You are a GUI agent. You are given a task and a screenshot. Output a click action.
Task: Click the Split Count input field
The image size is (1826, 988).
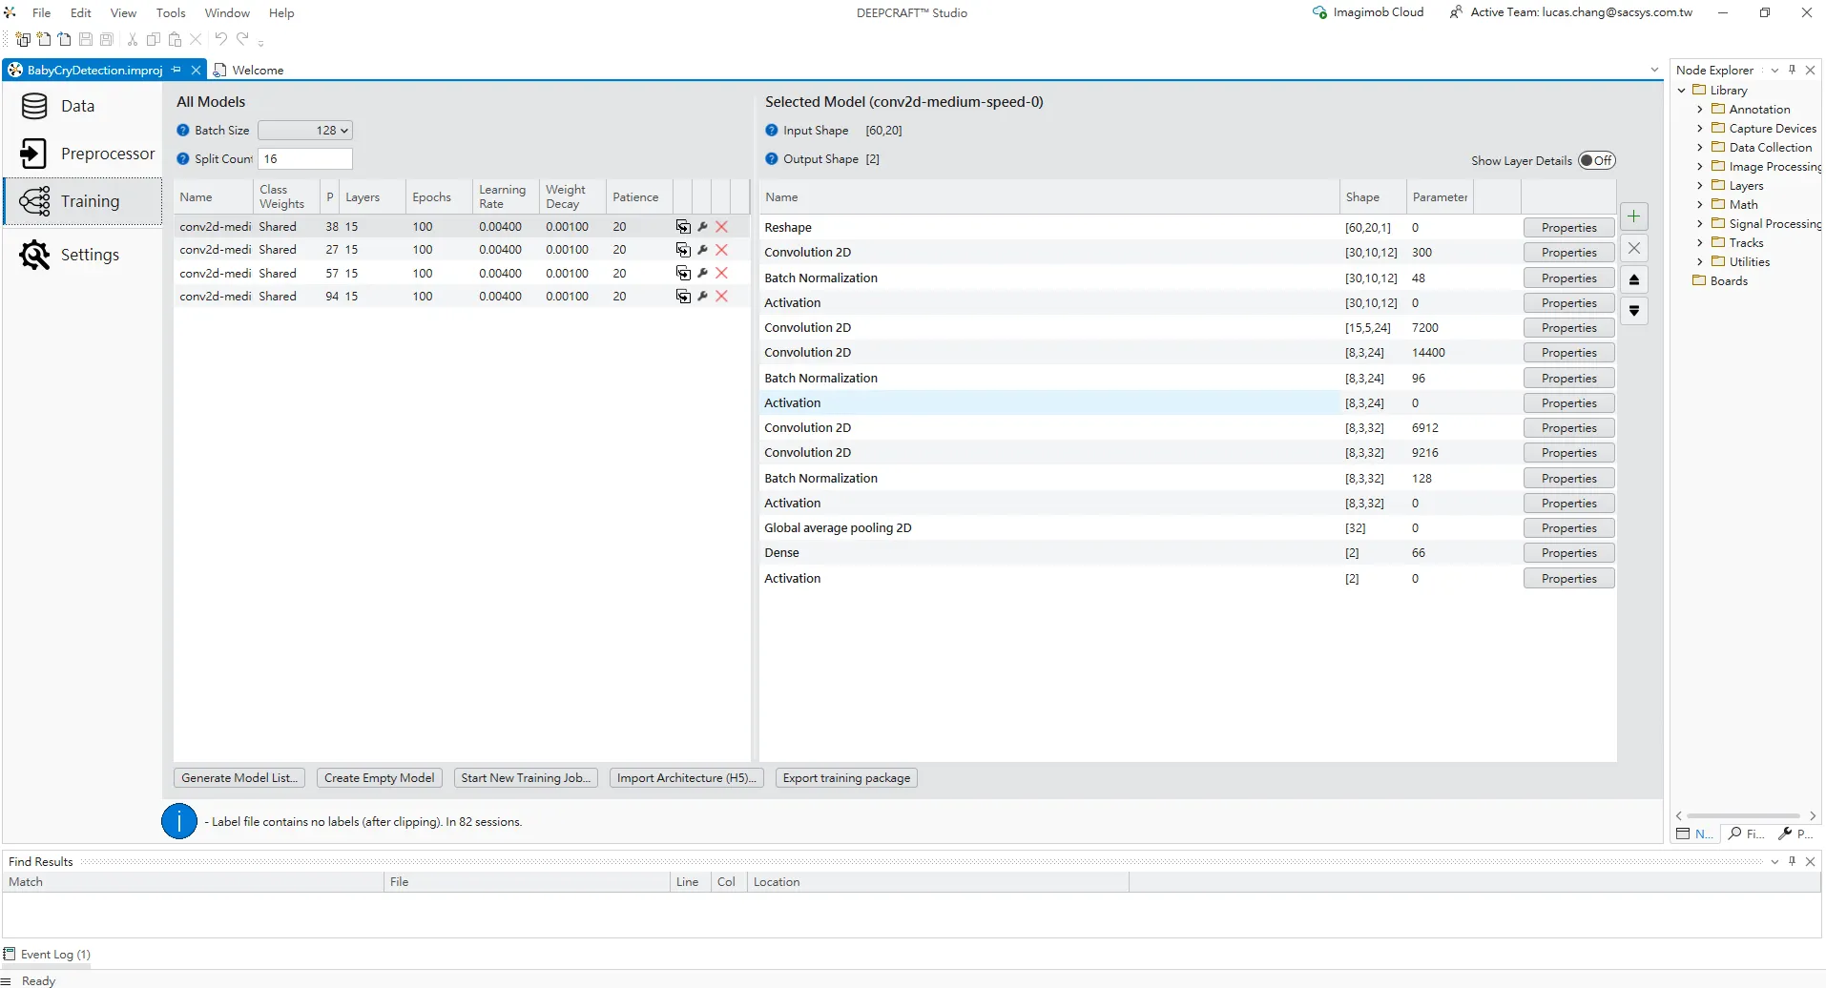305,159
